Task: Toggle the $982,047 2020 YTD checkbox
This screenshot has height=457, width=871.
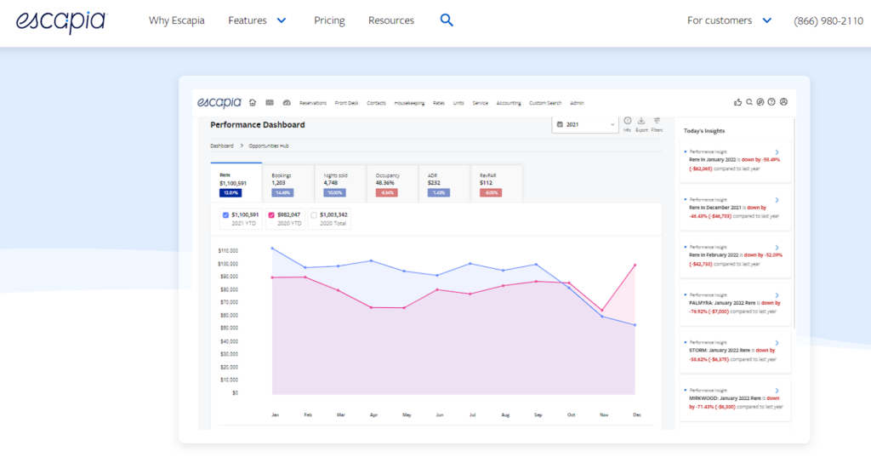Action: 271,215
